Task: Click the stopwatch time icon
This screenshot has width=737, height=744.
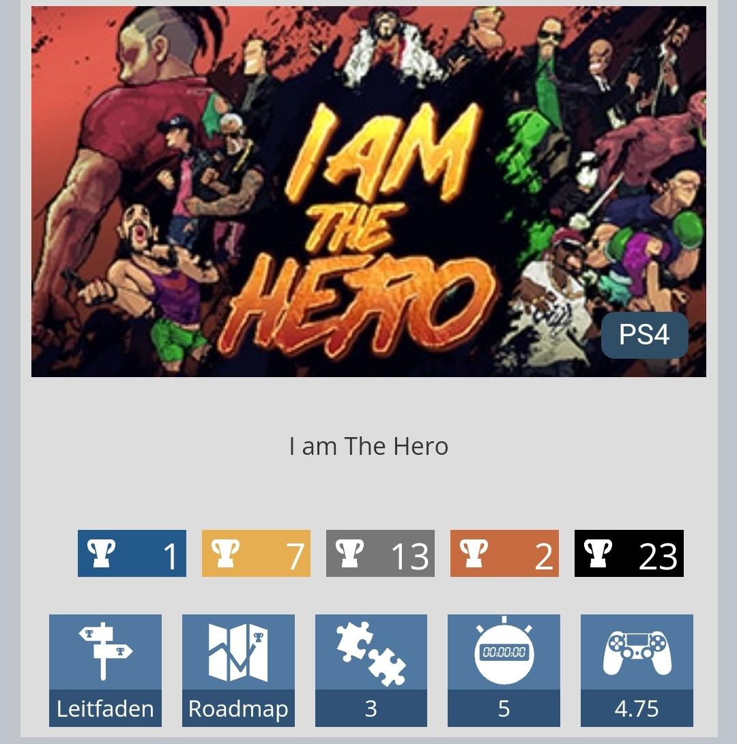Action: (504, 650)
